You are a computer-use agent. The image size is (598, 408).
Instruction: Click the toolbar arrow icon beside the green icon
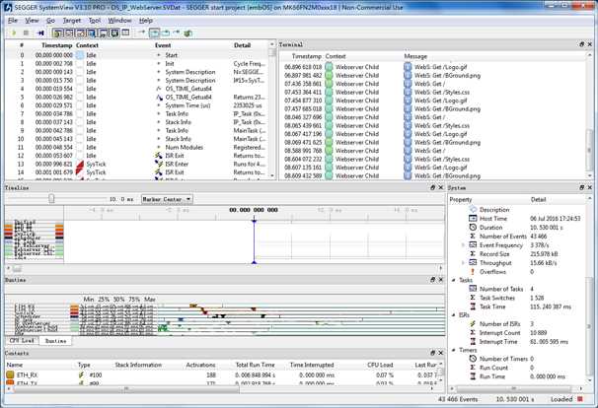(177, 33)
